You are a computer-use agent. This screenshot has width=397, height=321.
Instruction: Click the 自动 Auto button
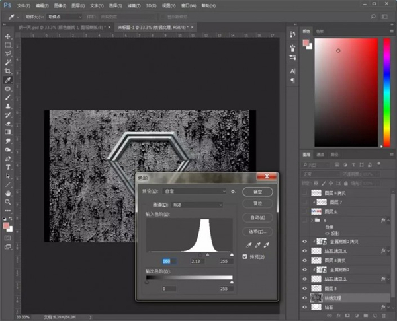click(257, 217)
